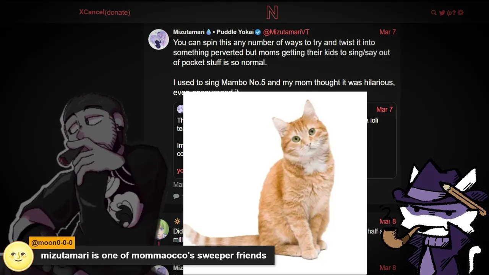
Task: Click the Twitter bird icon in header
Action: pos(442,13)
